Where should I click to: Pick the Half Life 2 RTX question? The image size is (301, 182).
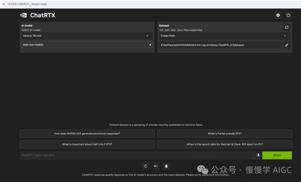tap(87, 144)
